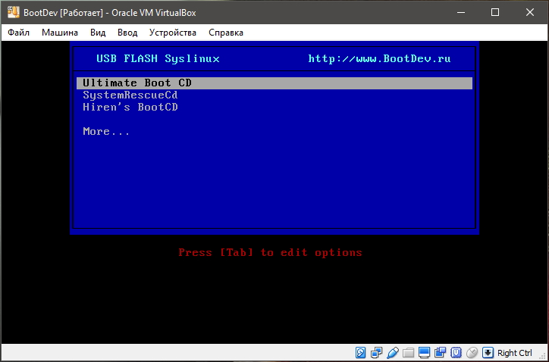Select the Ultimate Boot CD boot entry
The width and height of the screenshot is (549, 362).
point(274,83)
